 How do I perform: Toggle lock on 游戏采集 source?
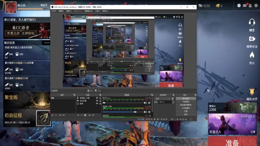[x=100, y=101]
